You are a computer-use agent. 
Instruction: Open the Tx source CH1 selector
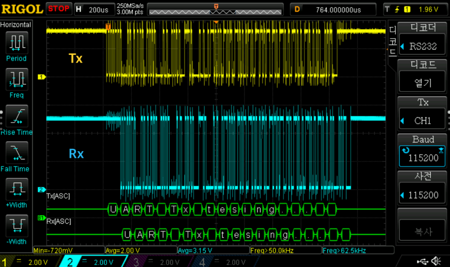(x=422, y=121)
